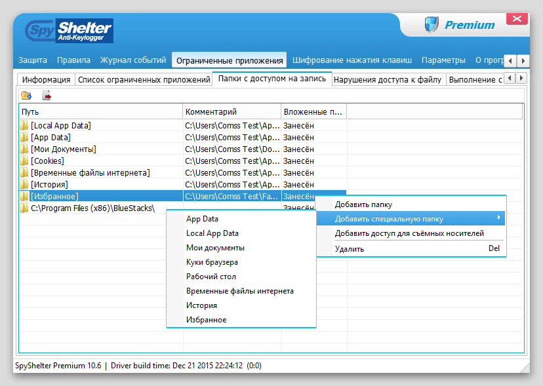
Task: Click the Вложенные п... column header
Action: pyautogui.click(x=313, y=112)
